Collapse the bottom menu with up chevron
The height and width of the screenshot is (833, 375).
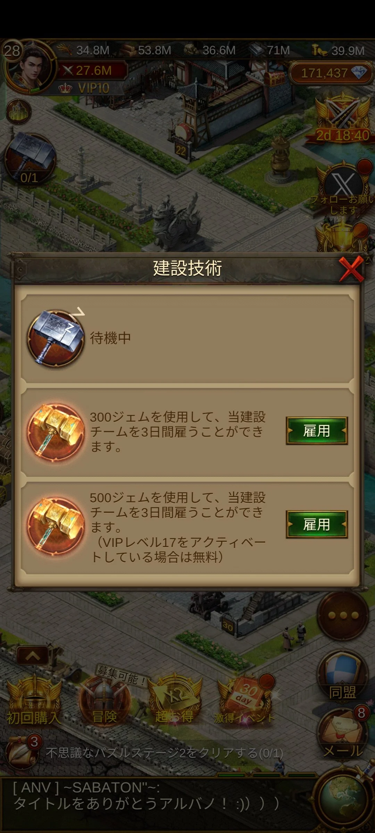[x=33, y=655]
